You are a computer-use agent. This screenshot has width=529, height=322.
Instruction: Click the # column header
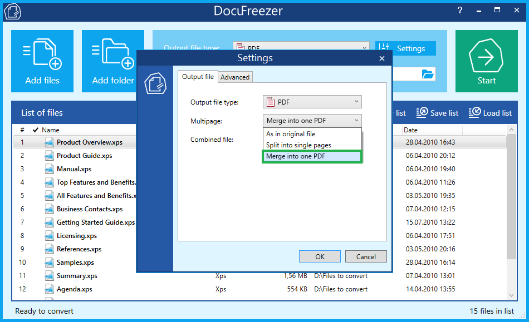pyautogui.click(x=22, y=130)
